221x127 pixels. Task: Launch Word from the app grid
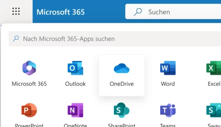tap(168, 68)
